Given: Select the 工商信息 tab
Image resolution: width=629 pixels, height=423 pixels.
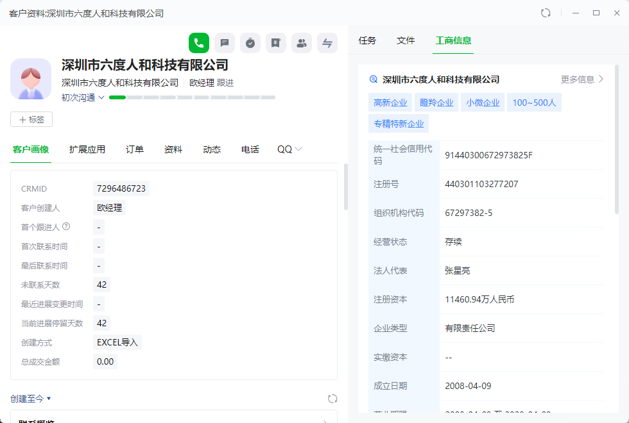Looking at the screenshot, I should point(453,40).
